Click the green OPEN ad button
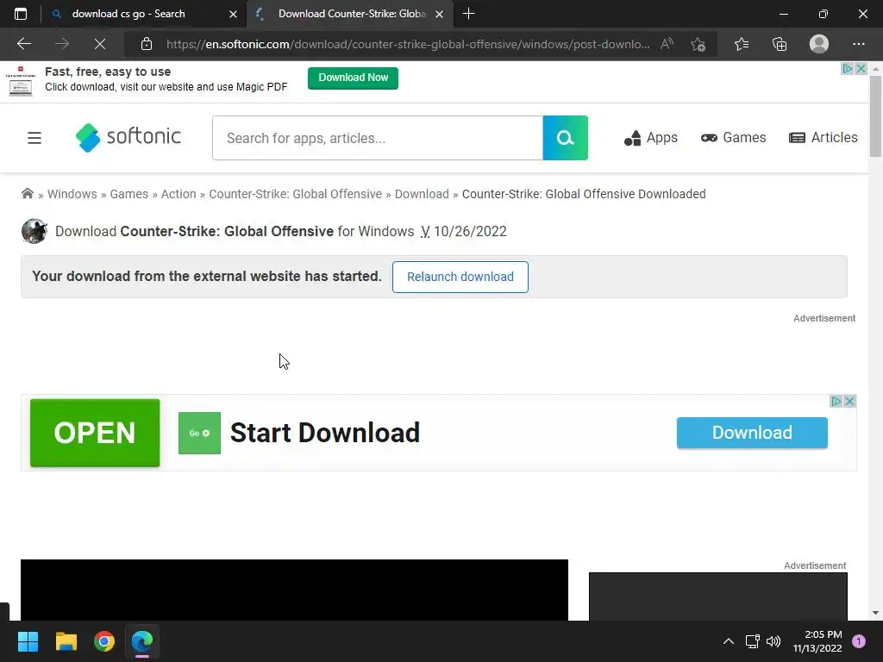The width and height of the screenshot is (883, 662). [95, 433]
